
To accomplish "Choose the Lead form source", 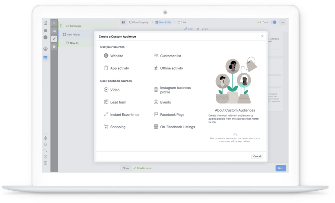I will [115, 102].
